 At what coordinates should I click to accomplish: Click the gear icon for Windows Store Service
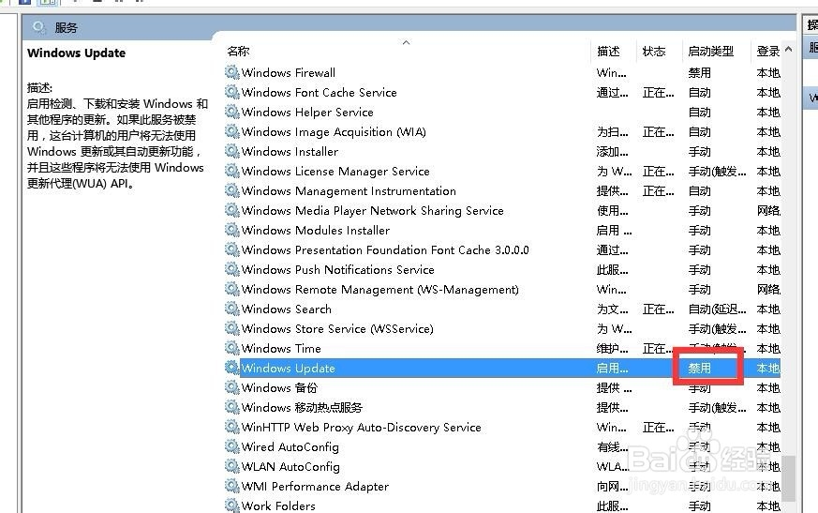click(x=232, y=328)
